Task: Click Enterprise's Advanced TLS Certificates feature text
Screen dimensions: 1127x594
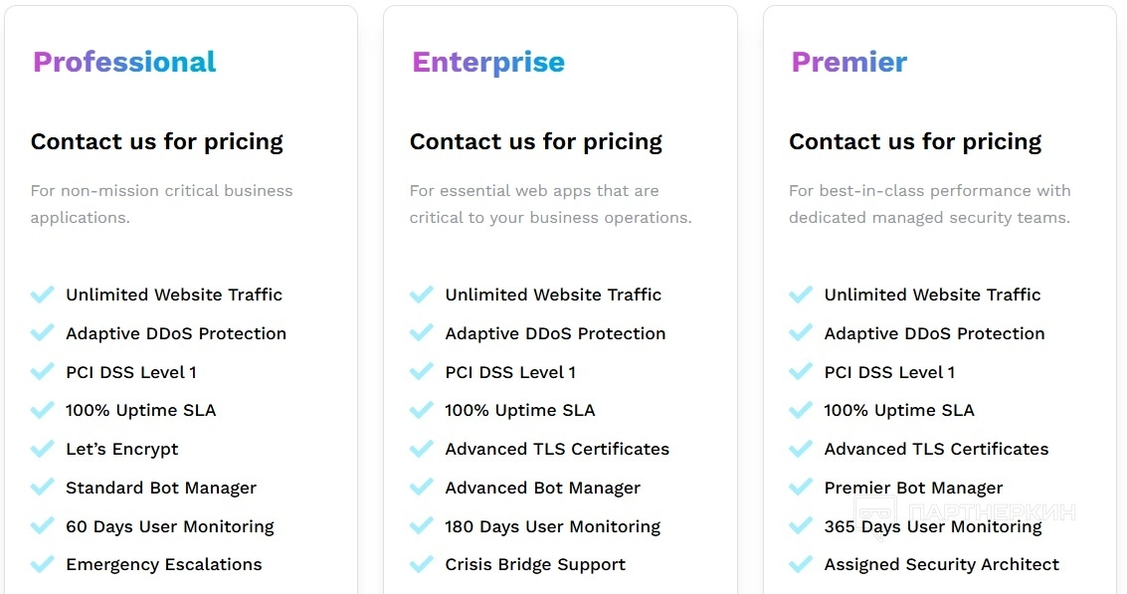Action: pyautogui.click(x=557, y=449)
